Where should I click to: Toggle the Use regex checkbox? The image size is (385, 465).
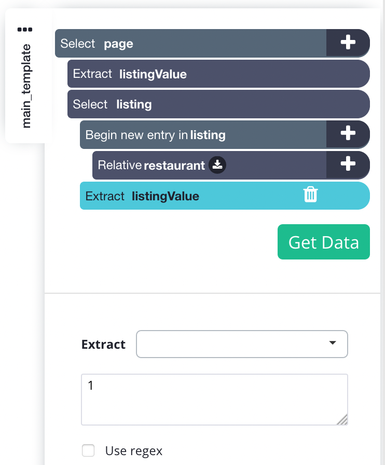[x=88, y=450]
